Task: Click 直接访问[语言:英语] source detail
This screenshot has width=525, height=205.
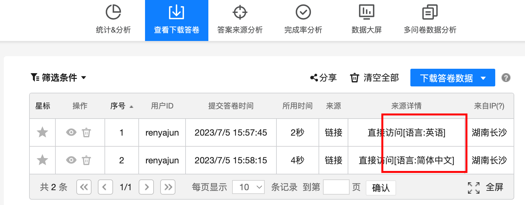Action: click(x=407, y=133)
